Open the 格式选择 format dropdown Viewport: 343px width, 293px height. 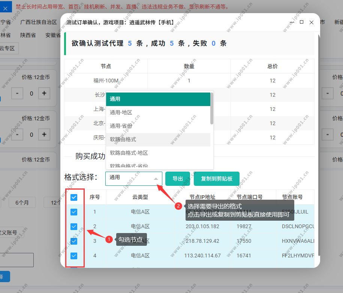tap(134, 179)
